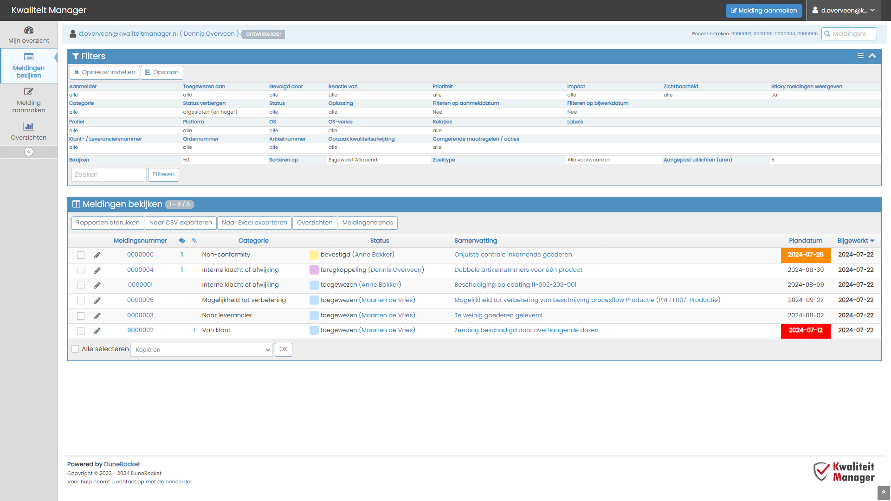
Task: Click Overzichten bar chart icon in sidebar
Action: (x=29, y=127)
